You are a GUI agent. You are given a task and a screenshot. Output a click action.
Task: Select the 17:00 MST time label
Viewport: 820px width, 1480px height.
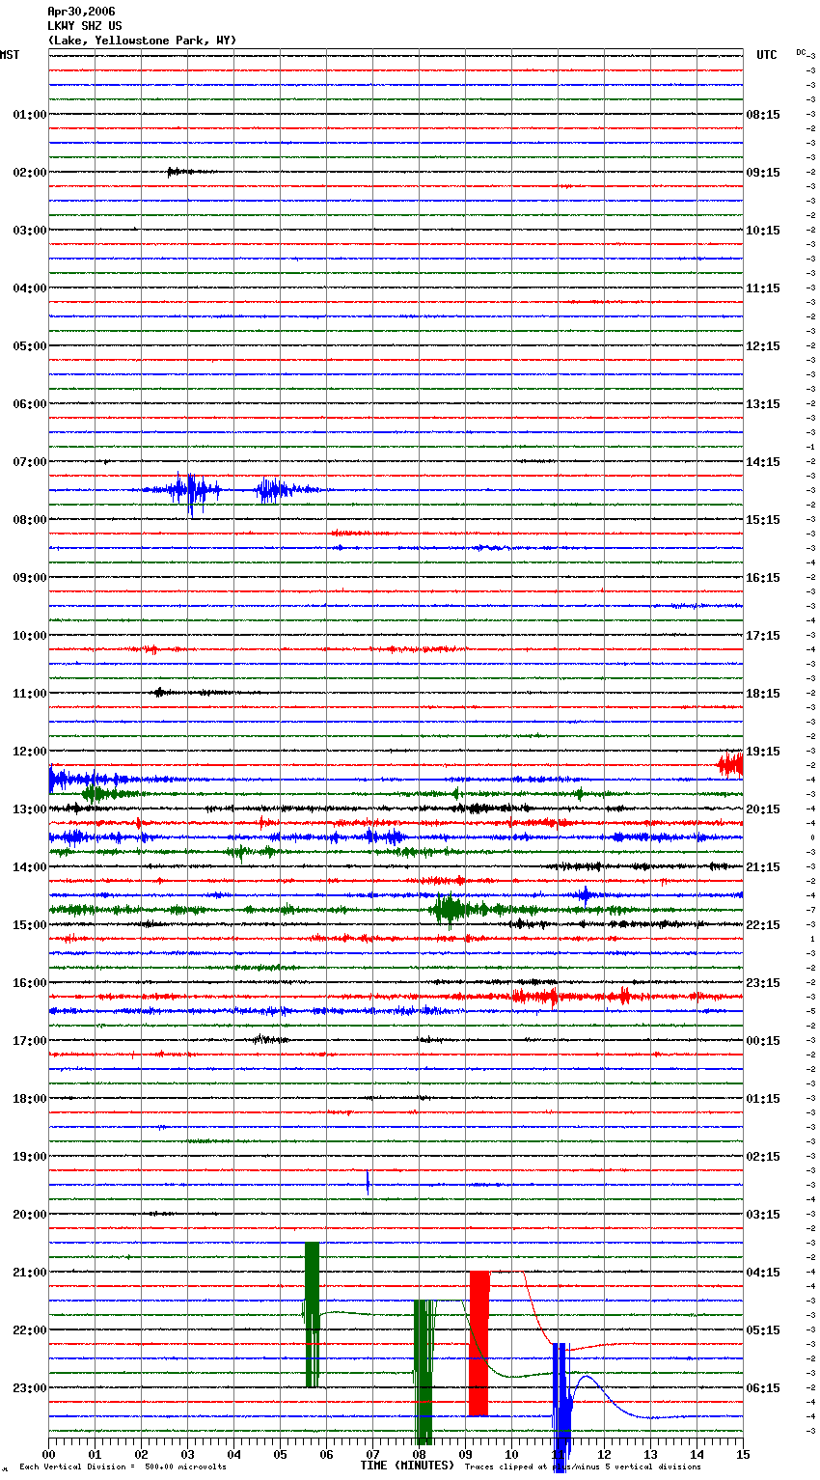coord(30,1041)
